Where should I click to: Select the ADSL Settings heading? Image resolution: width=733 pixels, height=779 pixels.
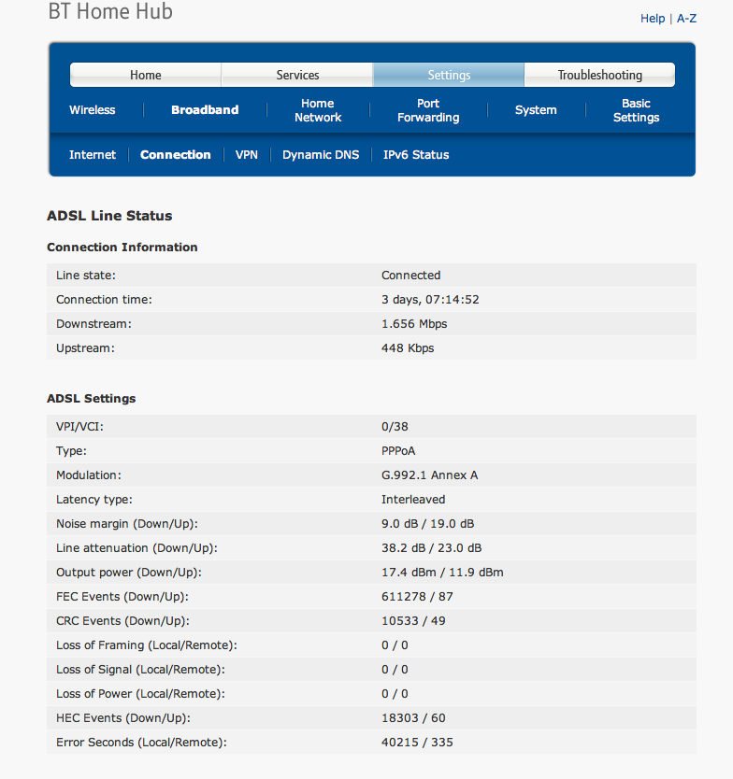(x=91, y=399)
